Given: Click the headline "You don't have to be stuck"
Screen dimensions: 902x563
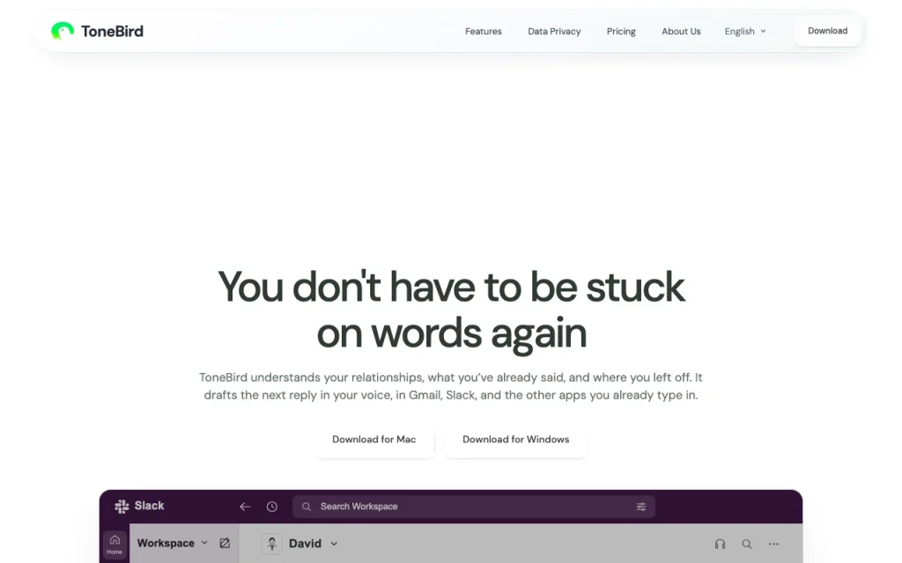Looking at the screenshot, I should click(451, 287).
